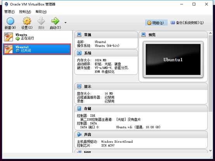
Task: Click the Discard (清除) arrow icon
Action: point(41,21)
